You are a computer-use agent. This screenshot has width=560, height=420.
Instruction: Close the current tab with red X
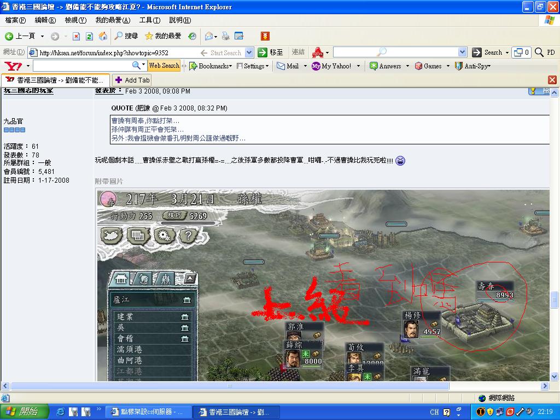[x=552, y=80]
